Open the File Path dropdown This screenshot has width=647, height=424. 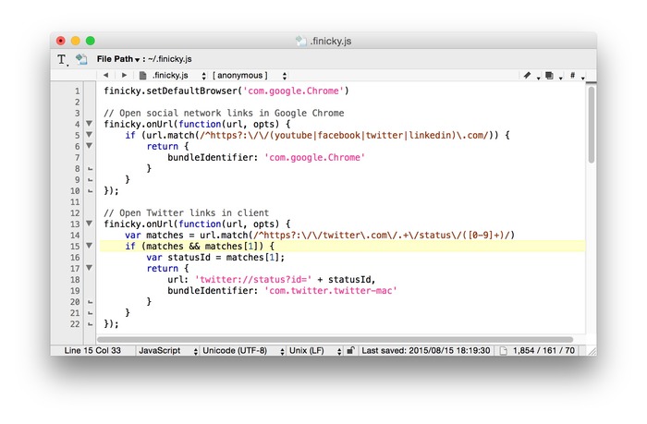pos(118,59)
